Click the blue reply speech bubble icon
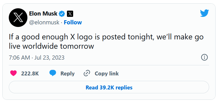221x106 pixels. pos(53,73)
